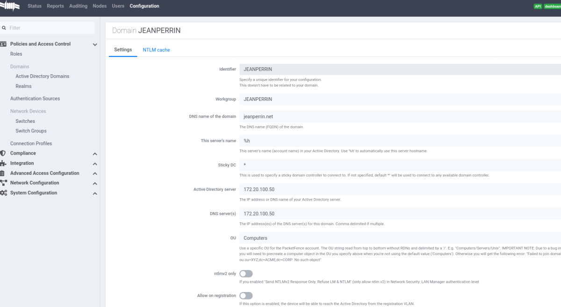Click the Advanced Access Configuration icon
This screenshot has width=561, height=307.
[2, 173]
